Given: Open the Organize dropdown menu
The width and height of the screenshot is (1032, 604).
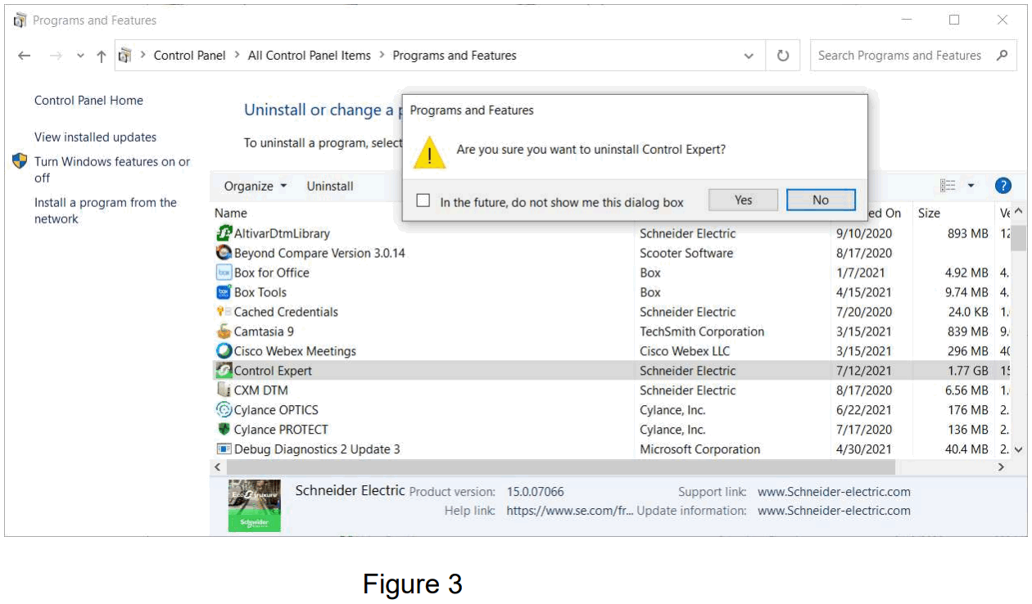Looking at the screenshot, I should pyautogui.click(x=255, y=186).
